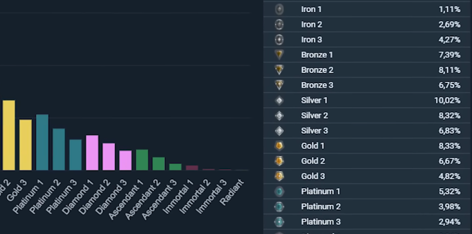Select the Ascendant 1 green bar

142,160
